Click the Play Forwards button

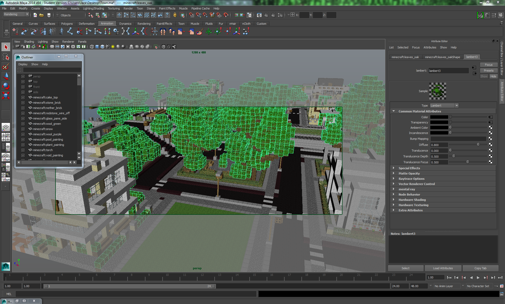coord(478,278)
